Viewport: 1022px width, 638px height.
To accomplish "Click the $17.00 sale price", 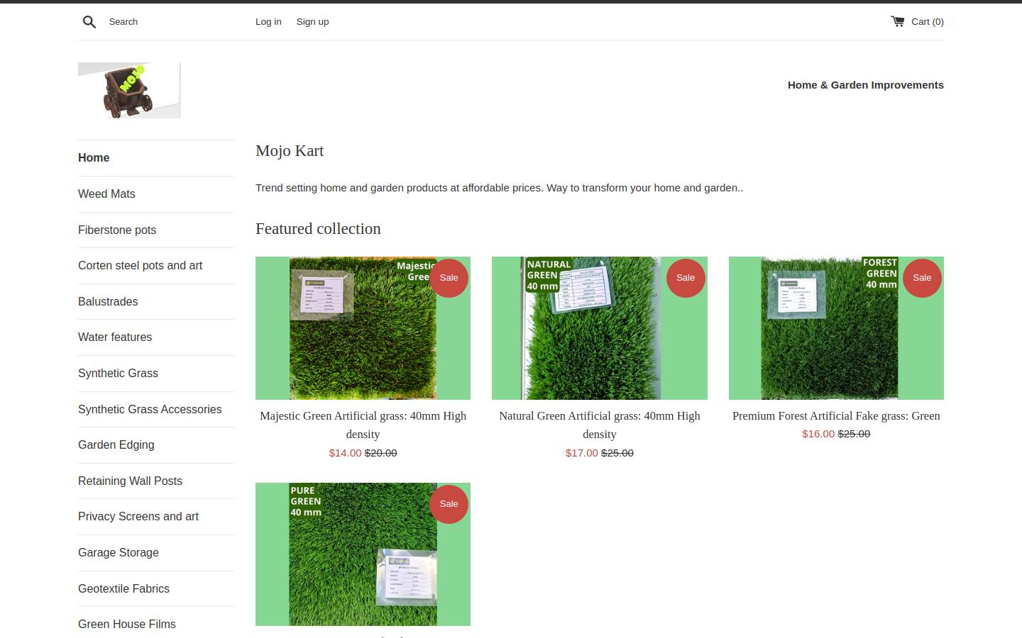I will click(x=581, y=452).
